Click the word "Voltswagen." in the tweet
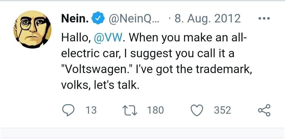Image resolution: width=285 pixels, height=139 pixels. [97, 69]
